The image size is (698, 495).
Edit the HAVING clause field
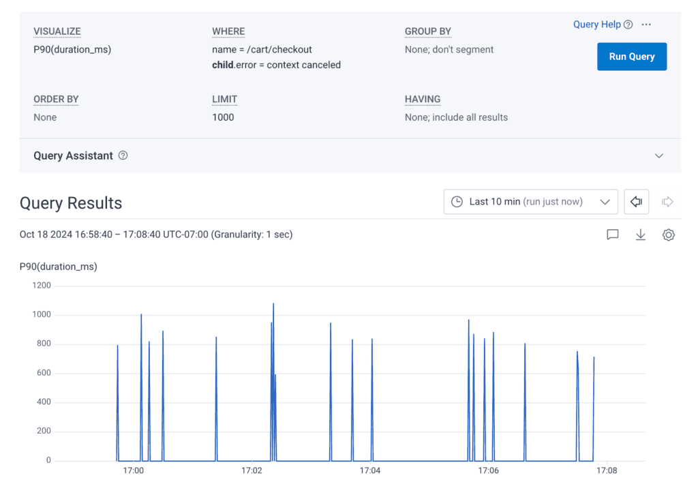[456, 117]
